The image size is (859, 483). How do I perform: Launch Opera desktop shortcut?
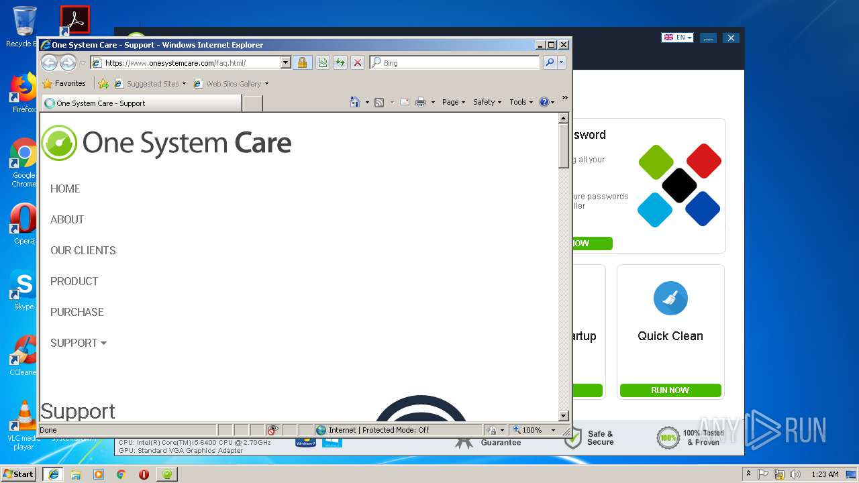(x=23, y=224)
